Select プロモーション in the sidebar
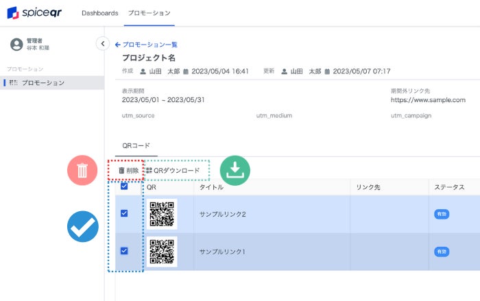Viewport: 480px width, 301px height. 52,83
